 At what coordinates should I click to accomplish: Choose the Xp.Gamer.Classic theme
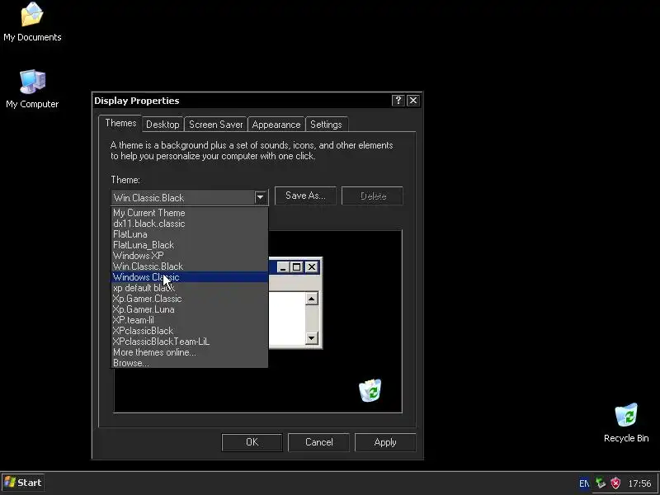click(190, 299)
